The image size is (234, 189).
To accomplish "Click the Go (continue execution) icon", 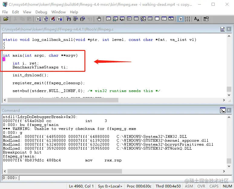I will pyautogui.click(x=38, y=19).
